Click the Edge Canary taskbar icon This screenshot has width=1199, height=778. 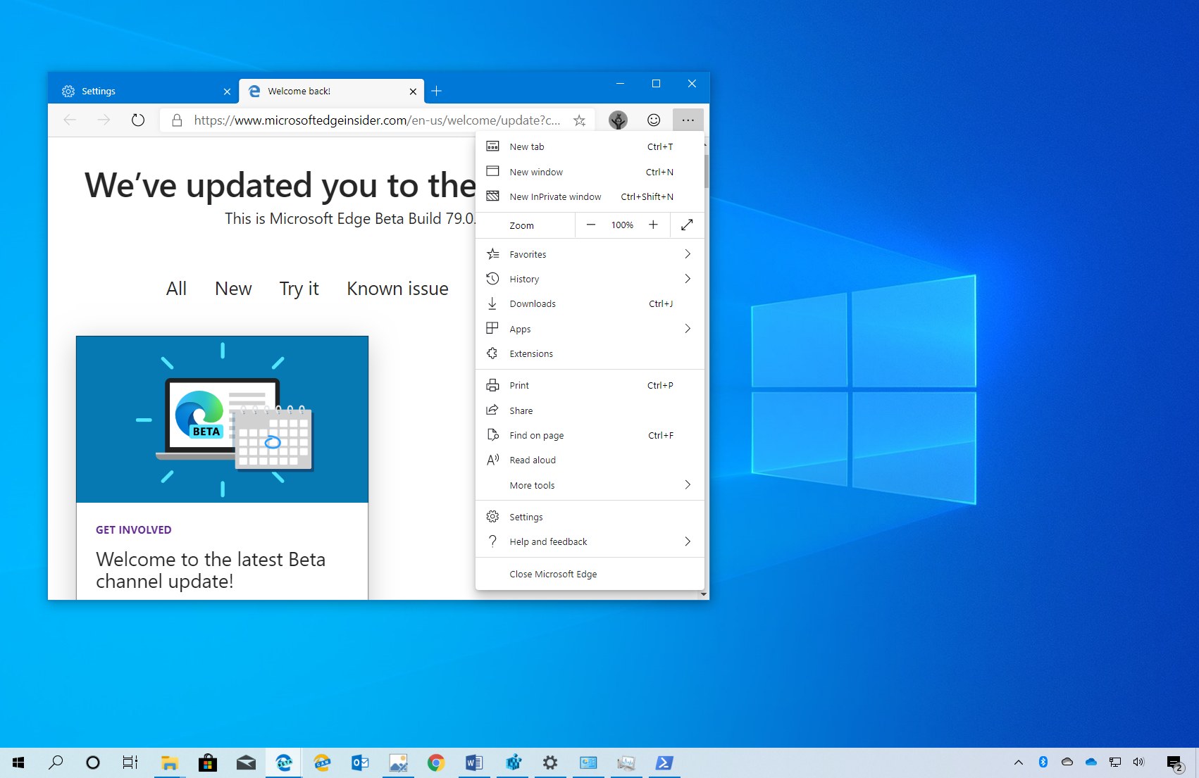pyautogui.click(x=322, y=763)
